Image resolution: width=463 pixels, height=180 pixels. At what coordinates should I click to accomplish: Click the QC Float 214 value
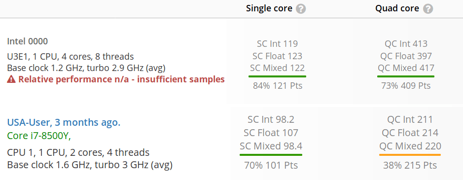410,133
